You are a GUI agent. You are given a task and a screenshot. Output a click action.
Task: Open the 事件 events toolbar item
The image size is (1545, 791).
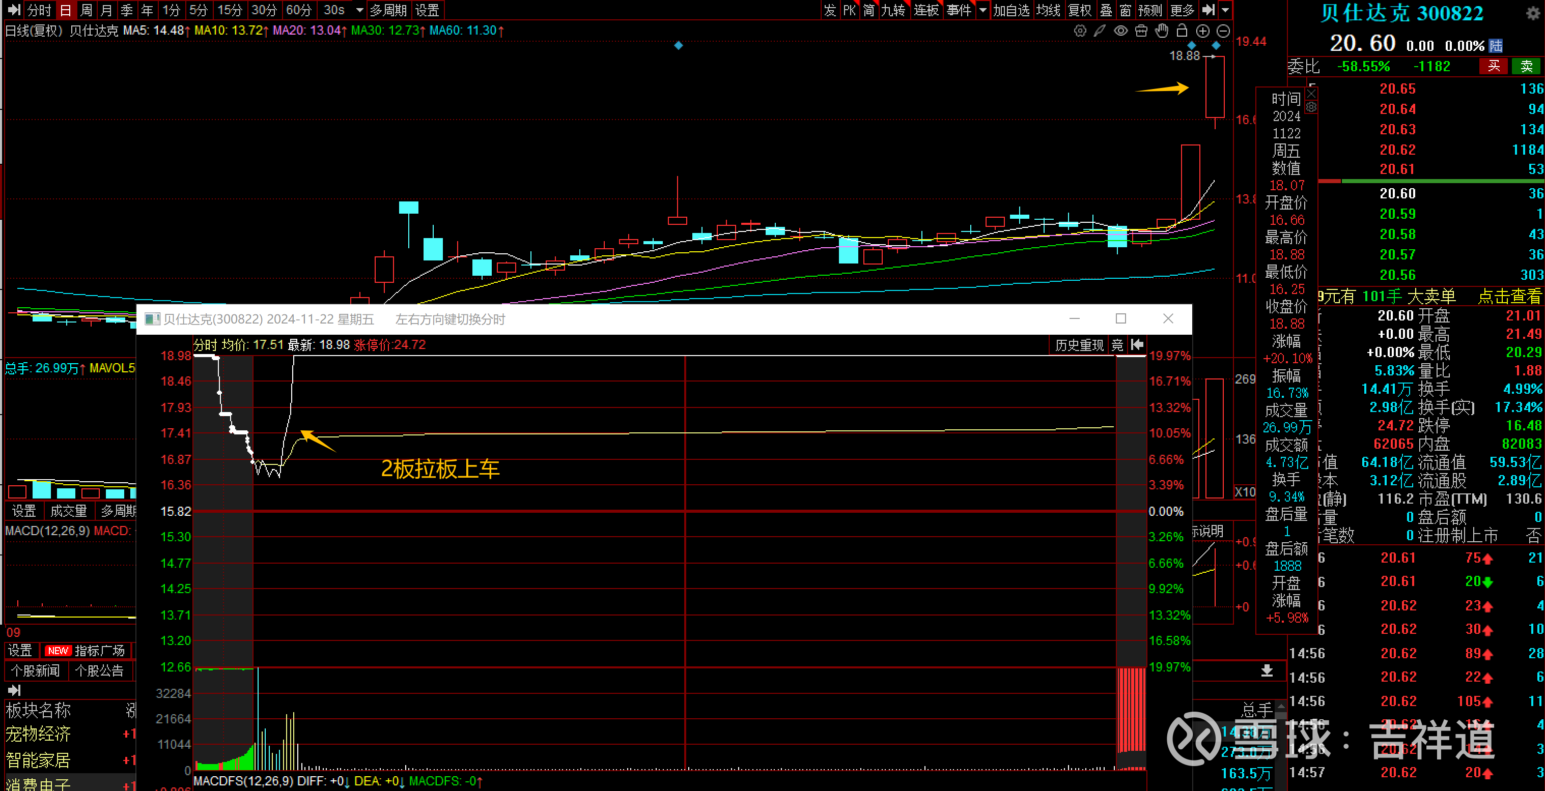(x=959, y=10)
